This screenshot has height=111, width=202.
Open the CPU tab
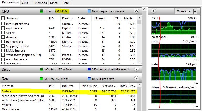point(25,3)
